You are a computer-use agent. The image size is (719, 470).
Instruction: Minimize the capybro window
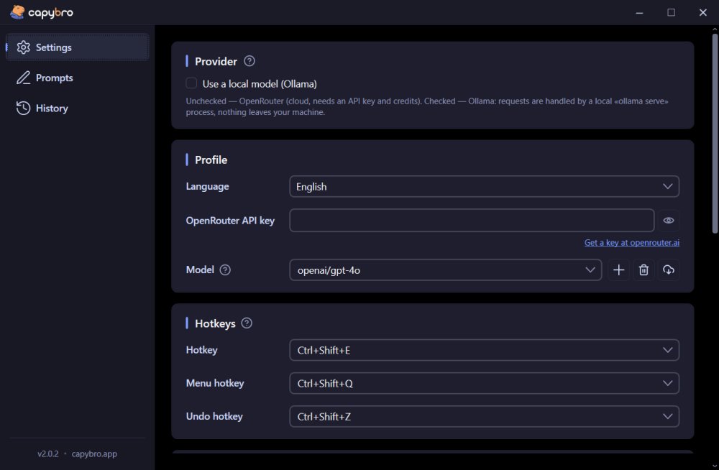639,12
